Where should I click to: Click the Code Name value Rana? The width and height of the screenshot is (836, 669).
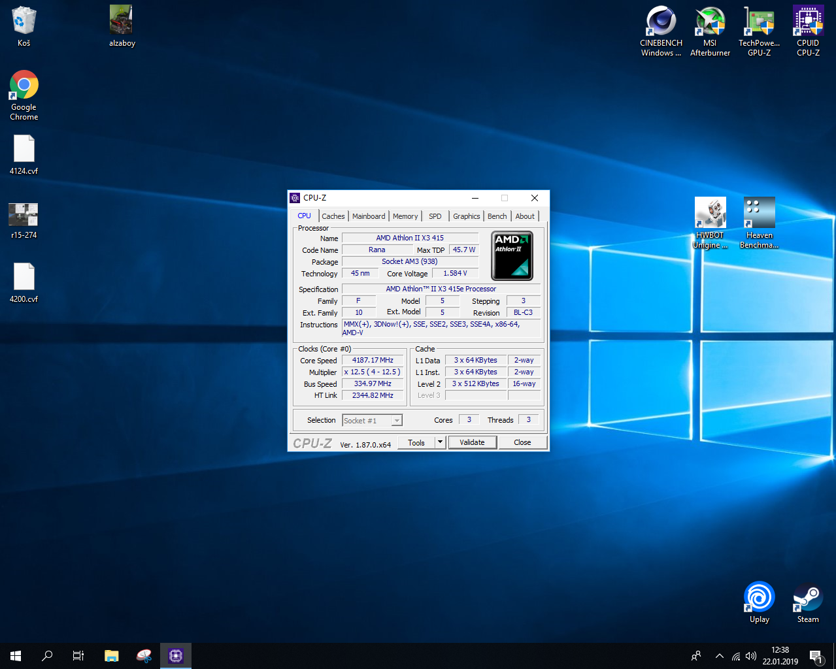coord(377,250)
